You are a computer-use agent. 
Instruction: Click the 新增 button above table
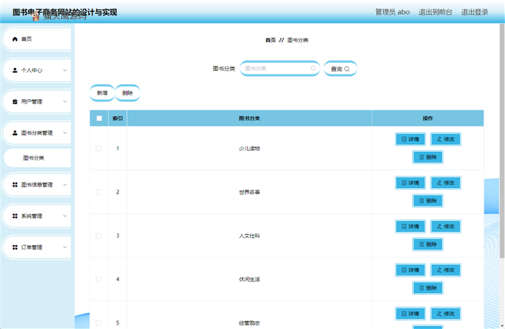(102, 93)
